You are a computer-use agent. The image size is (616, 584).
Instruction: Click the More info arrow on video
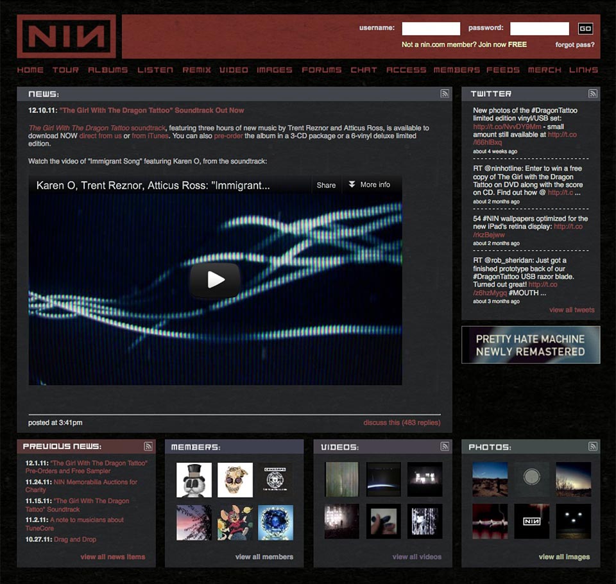point(352,184)
